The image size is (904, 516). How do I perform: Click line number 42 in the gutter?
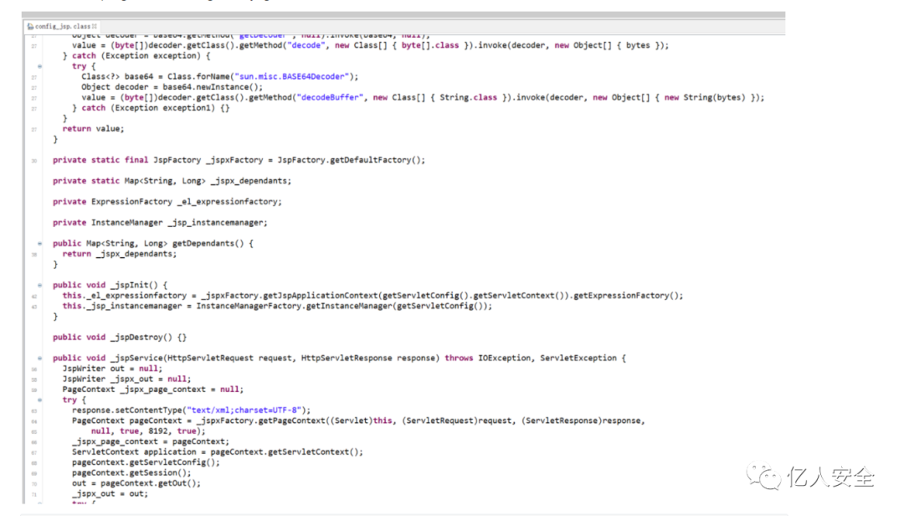click(34, 296)
